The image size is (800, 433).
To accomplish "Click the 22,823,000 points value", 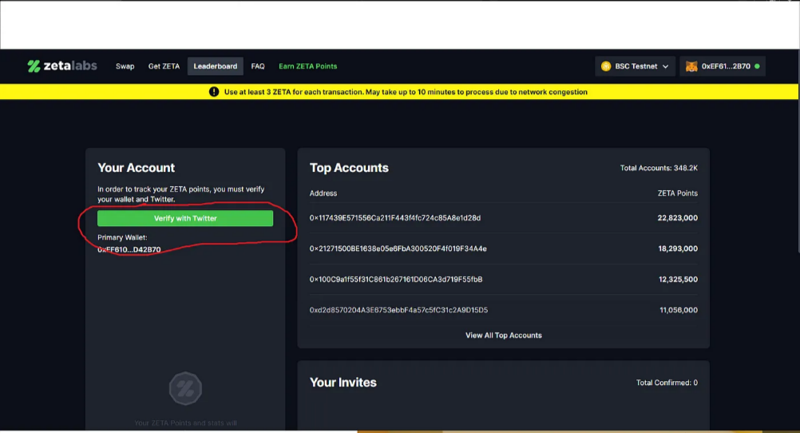I will coord(678,218).
